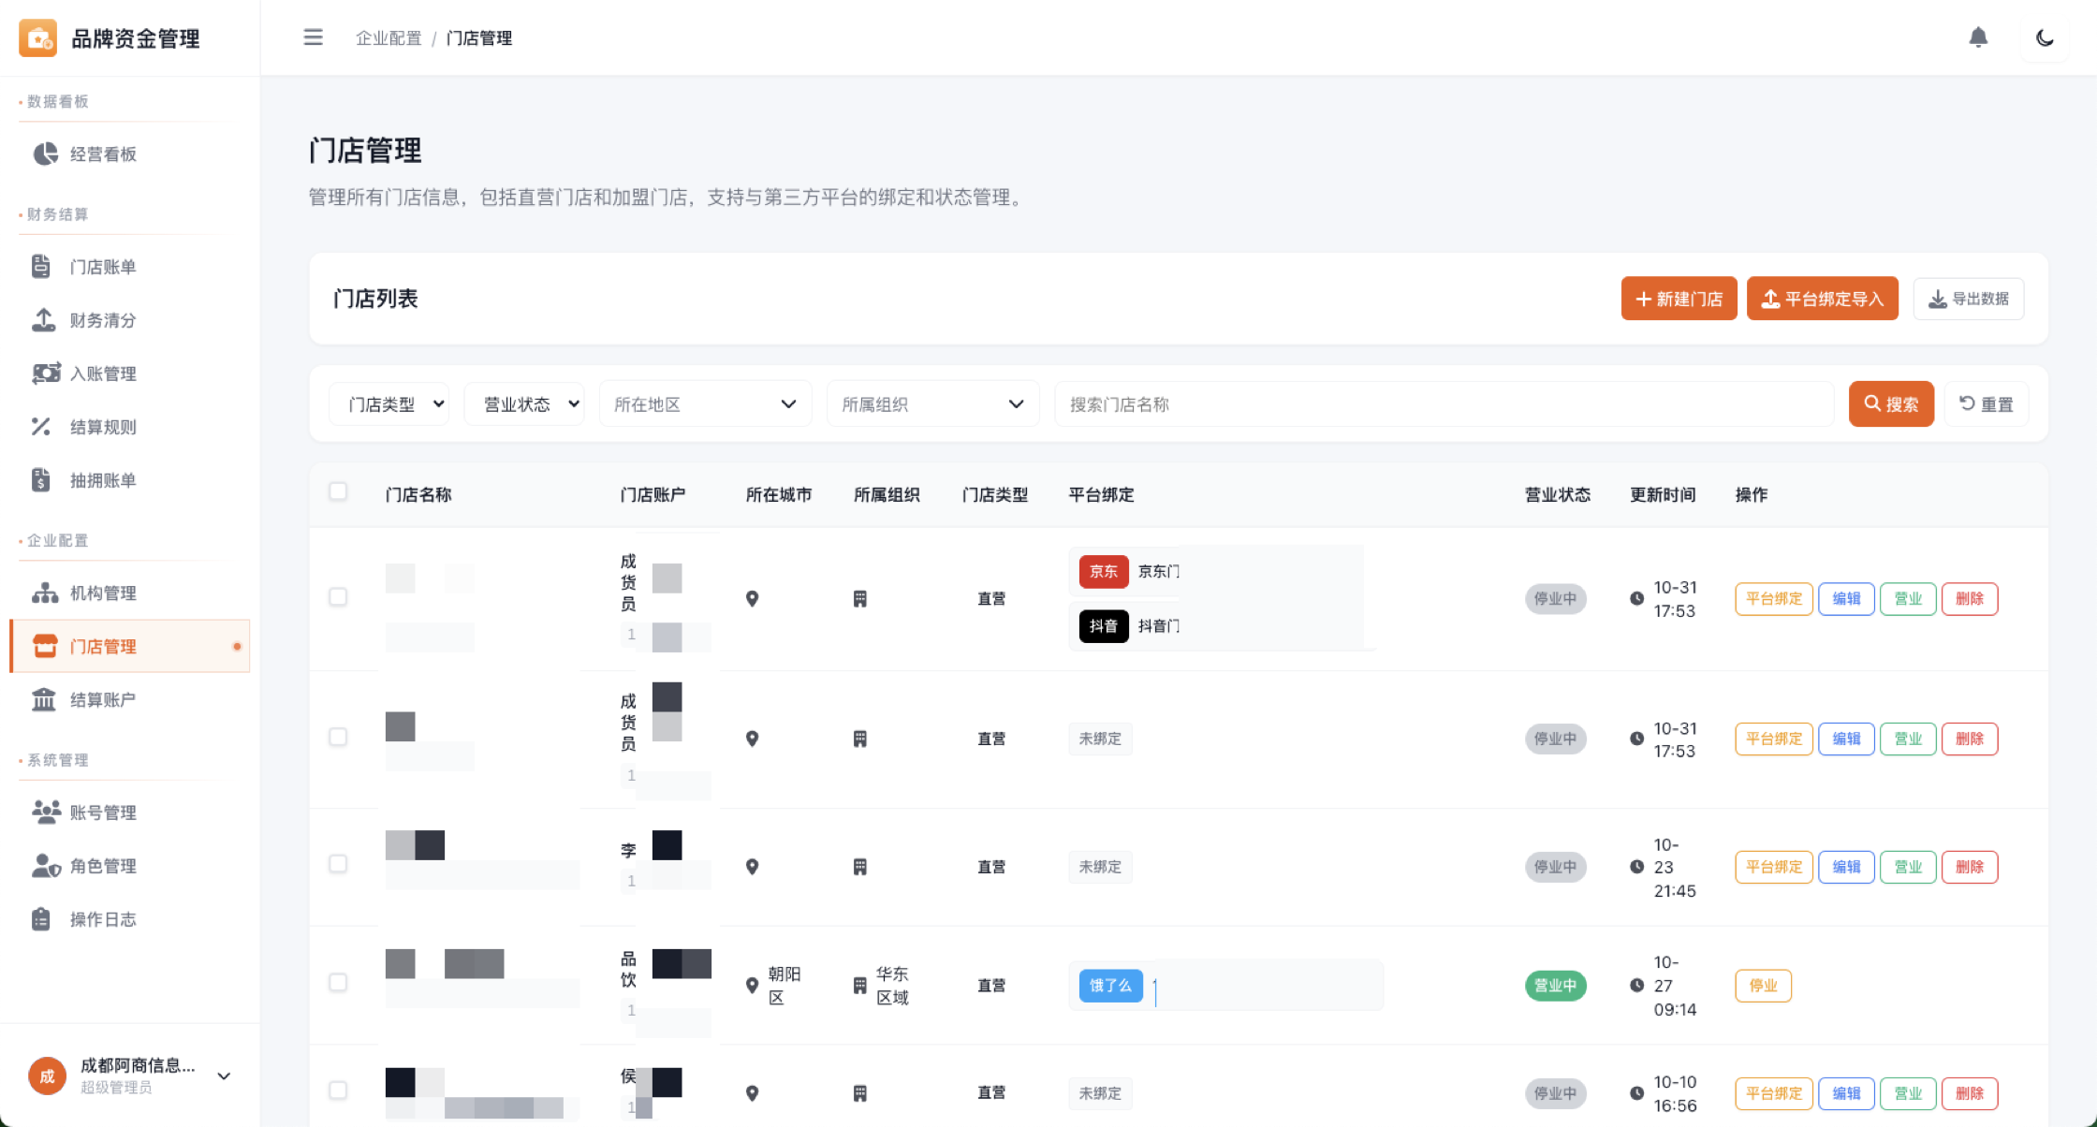The width and height of the screenshot is (2097, 1127).
Task: Check the first store row checkbox
Action: [338, 597]
